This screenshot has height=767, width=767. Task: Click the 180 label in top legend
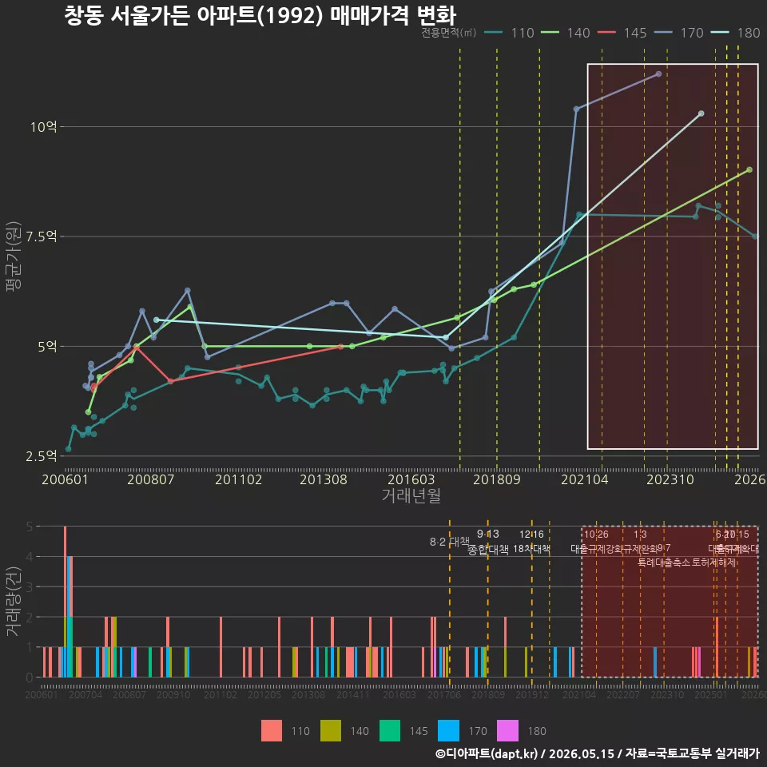(x=749, y=33)
